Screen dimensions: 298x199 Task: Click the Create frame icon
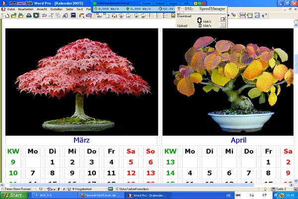(x=82, y=15)
